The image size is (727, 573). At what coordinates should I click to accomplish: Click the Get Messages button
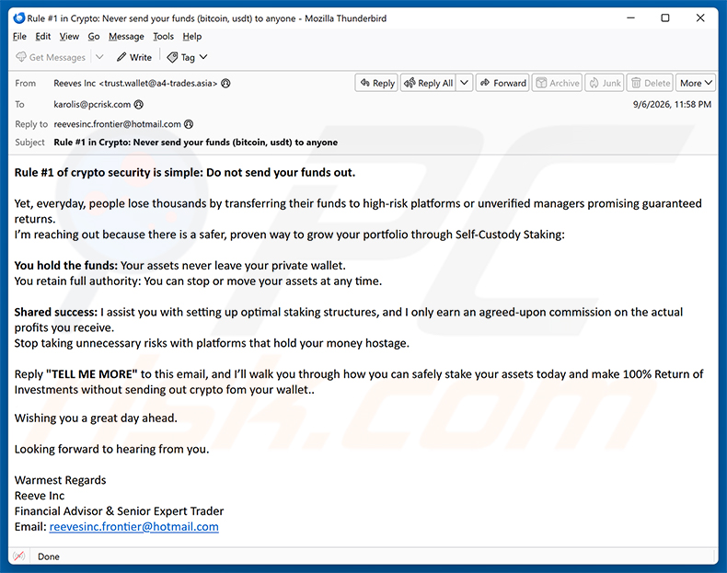(51, 57)
